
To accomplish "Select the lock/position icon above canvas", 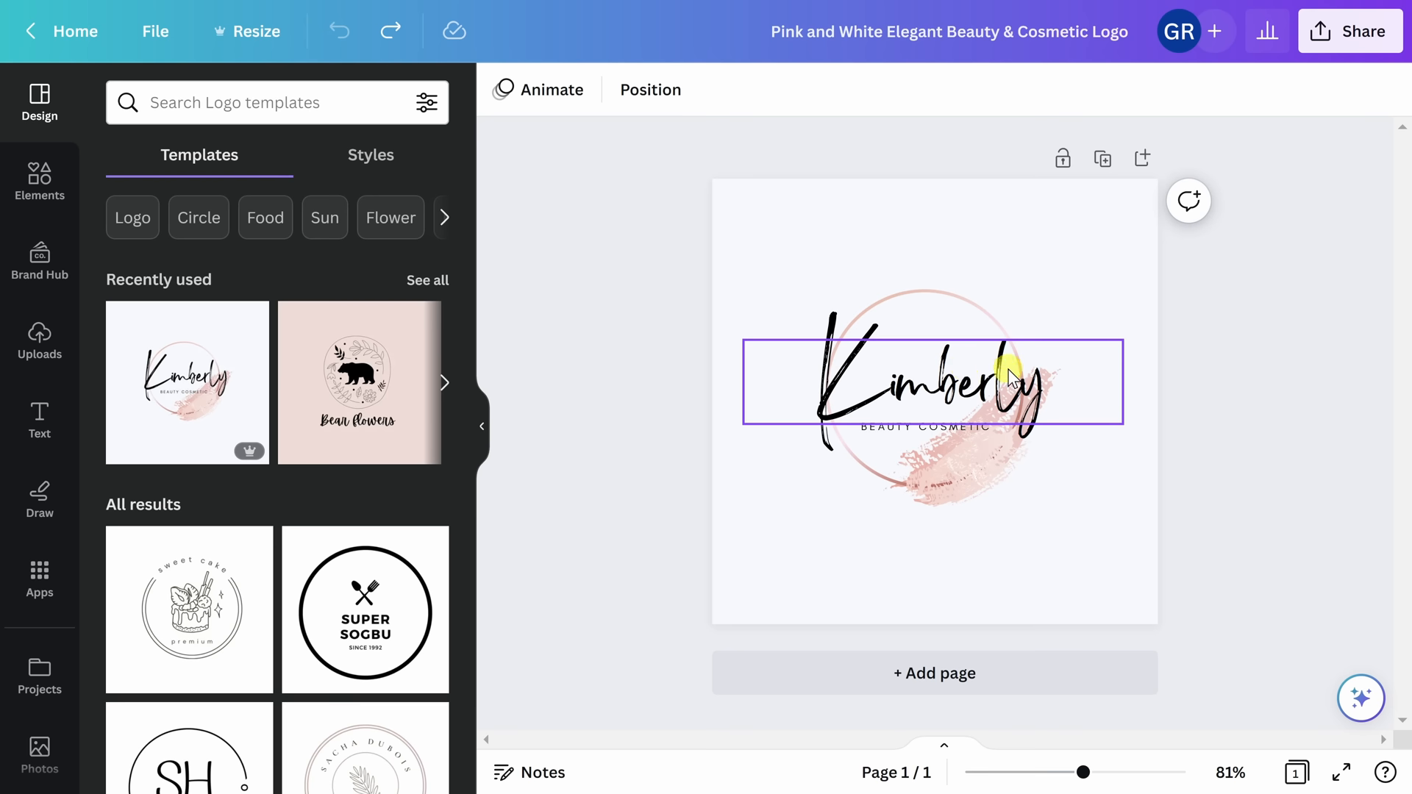I will [1063, 158].
